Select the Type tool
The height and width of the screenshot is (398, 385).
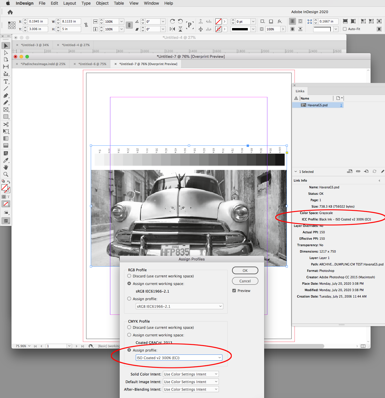point(6,81)
